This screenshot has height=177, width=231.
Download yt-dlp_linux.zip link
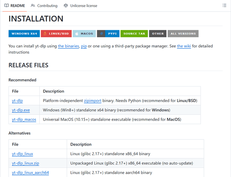(25, 163)
